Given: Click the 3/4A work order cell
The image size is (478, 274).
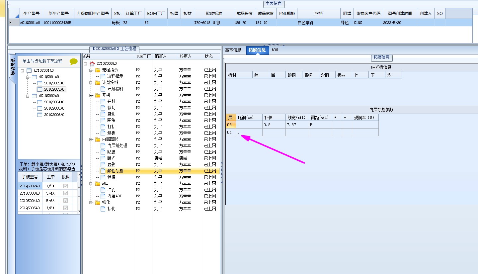Looking at the screenshot, I should click(x=51, y=193).
